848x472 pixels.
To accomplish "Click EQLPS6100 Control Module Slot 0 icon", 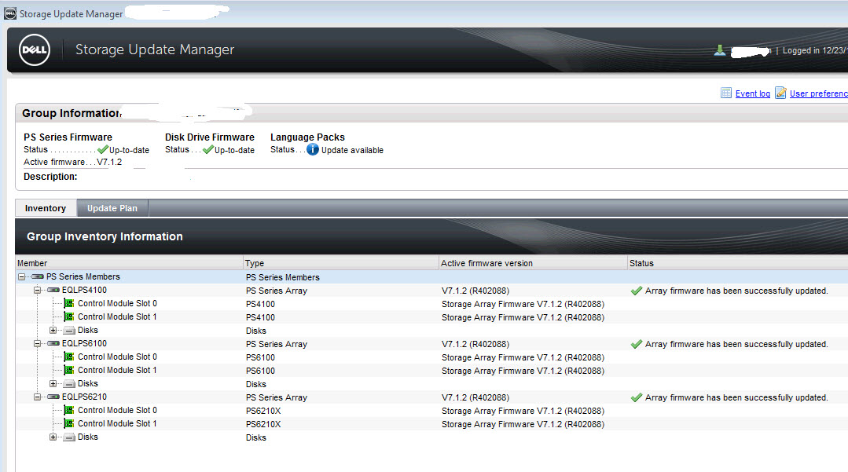I will (69, 357).
